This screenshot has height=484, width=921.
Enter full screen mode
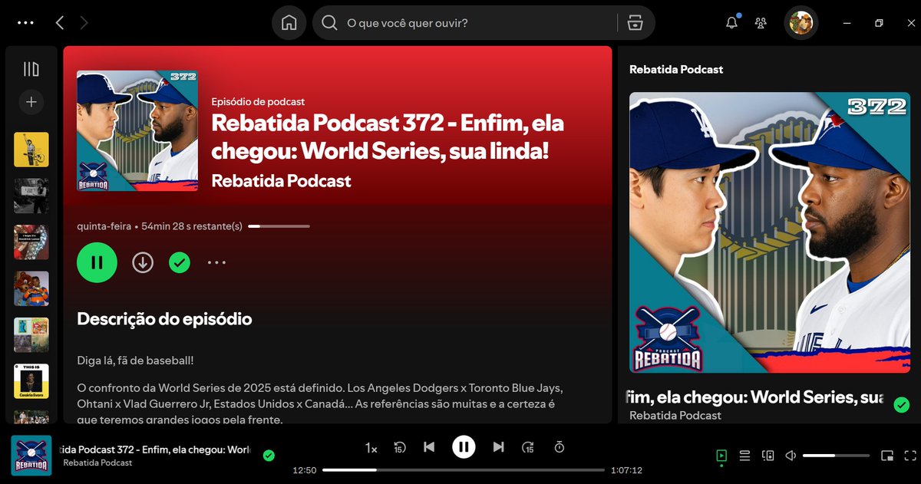coord(910,456)
